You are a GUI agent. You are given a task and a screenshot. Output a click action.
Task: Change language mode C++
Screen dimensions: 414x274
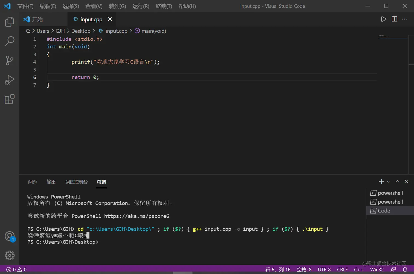(x=359, y=270)
